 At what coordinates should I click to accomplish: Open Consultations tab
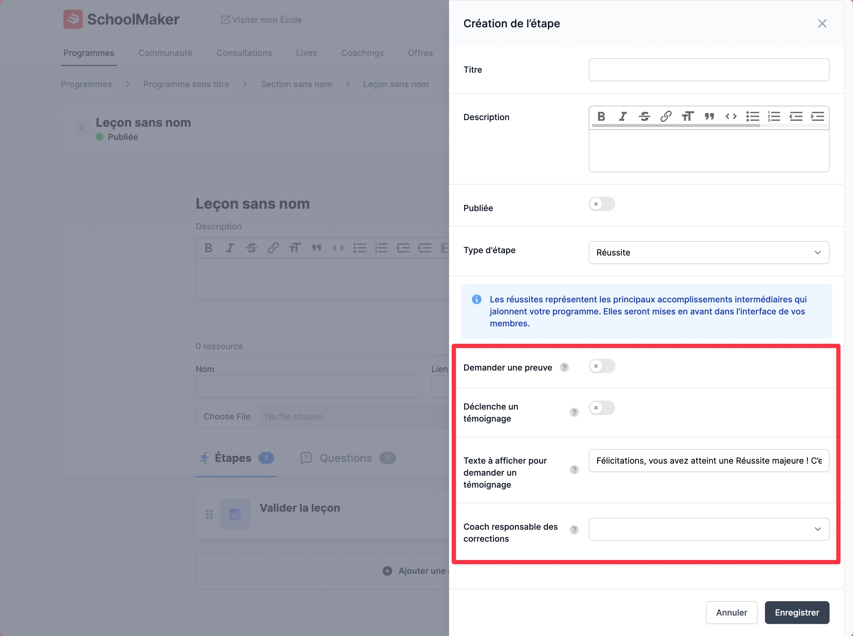tap(244, 53)
